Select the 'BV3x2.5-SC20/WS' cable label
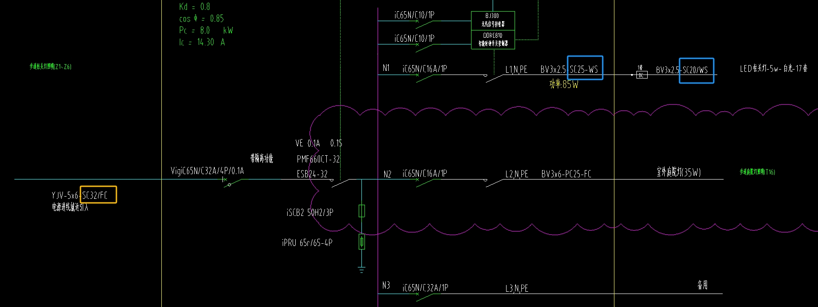The image size is (818, 307). [x=682, y=70]
